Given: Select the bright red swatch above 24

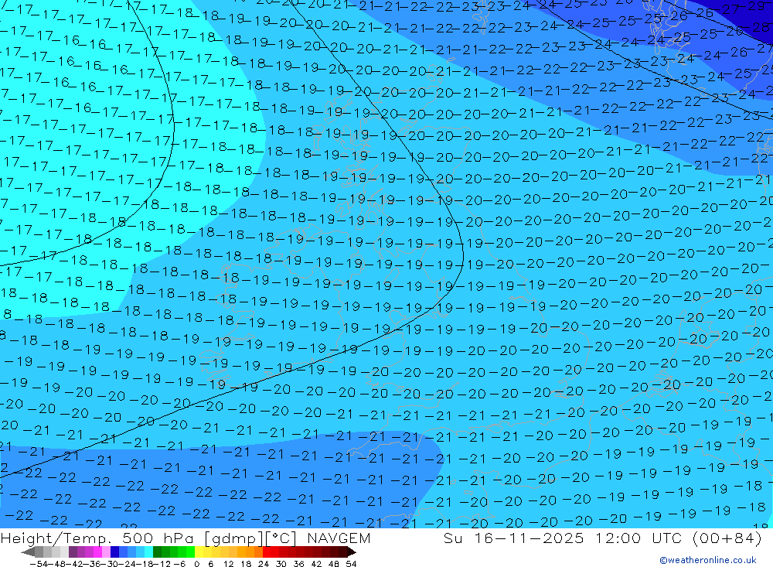Looking at the screenshot, I should (267, 552).
